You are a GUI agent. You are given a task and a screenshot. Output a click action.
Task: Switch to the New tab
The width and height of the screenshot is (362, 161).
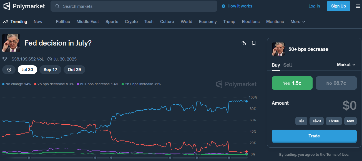pos(38,22)
